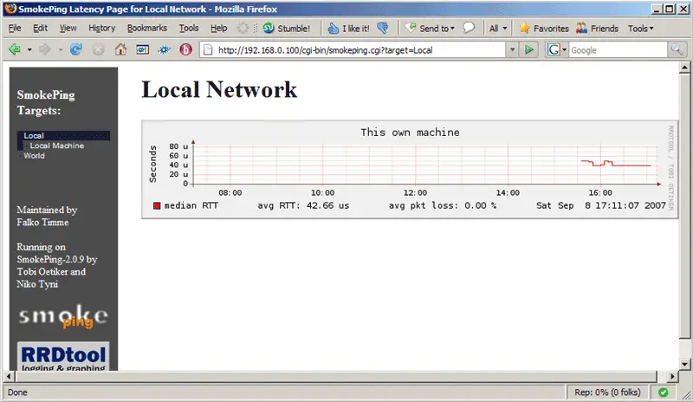Image resolution: width=693 pixels, height=402 pixels.
Task: Open the Friends toolbar button
Action: [x=597, y=29]
